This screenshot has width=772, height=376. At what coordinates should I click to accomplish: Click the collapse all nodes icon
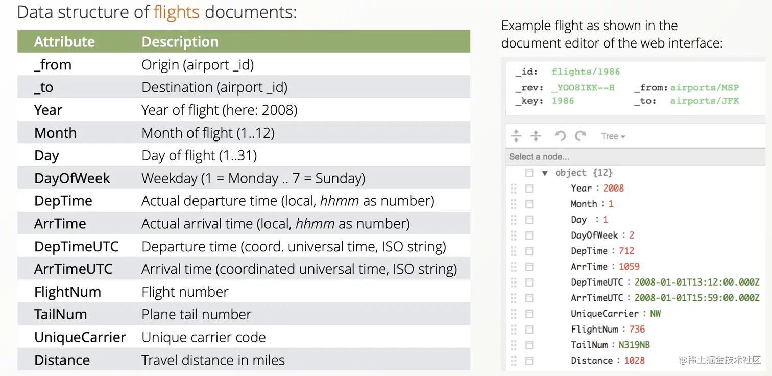[x=536, y=136]
